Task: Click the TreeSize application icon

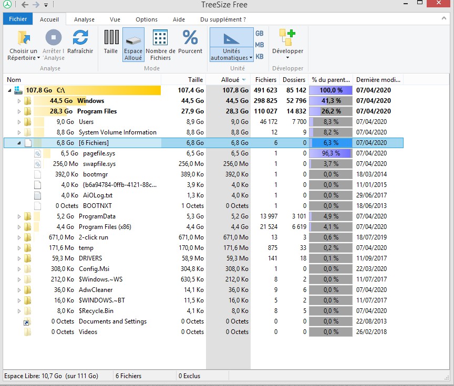Action: tap(7, 4)
